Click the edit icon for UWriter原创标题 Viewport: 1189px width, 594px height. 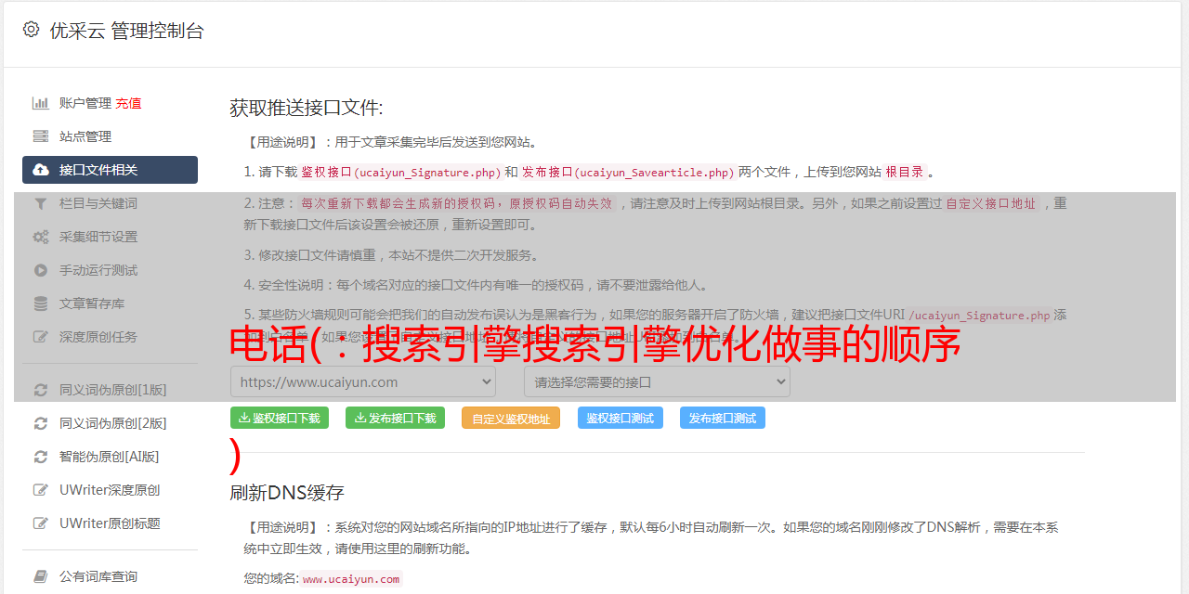tap(41, 523)
